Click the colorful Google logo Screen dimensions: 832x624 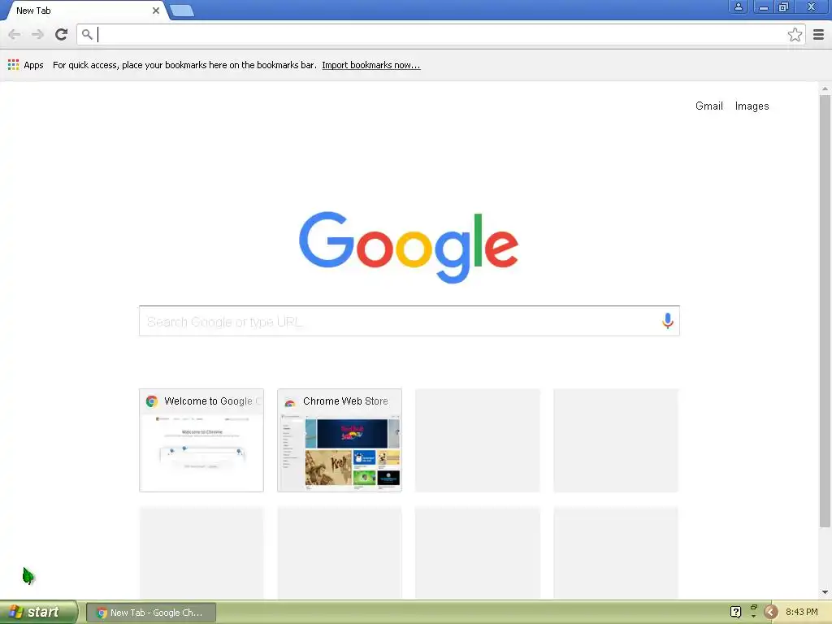[409, 247]
